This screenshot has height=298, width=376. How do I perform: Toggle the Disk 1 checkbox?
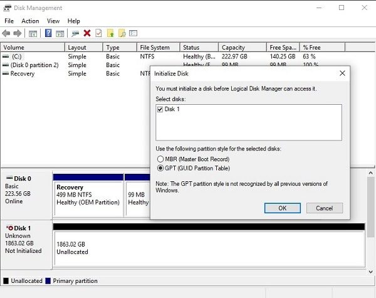(160, 110)
